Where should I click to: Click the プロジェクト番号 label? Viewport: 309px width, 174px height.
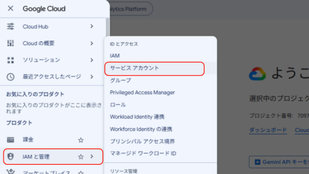tap(271, 116)
